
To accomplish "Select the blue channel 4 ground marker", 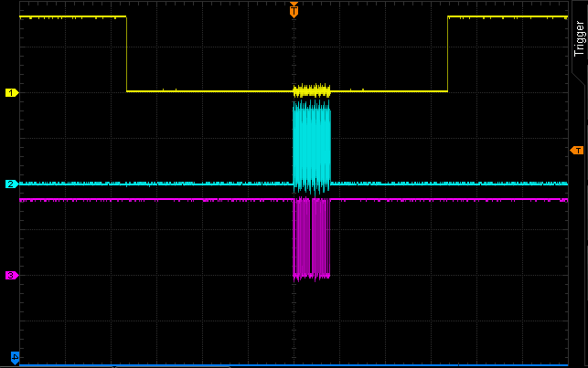I will [x=15, y=357].
